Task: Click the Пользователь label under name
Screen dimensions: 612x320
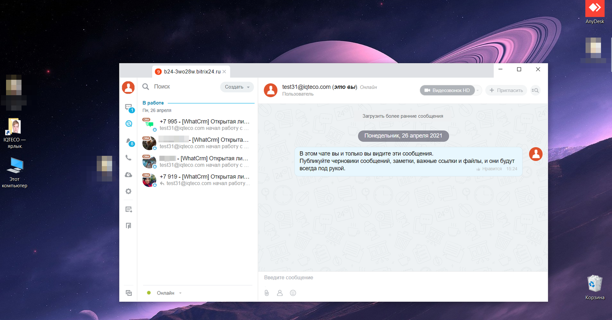Action: (298, 94)
